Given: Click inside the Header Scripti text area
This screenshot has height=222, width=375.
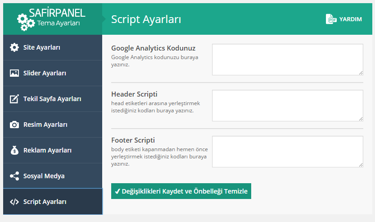Looking at the screenshot, I should click(287, 106).
